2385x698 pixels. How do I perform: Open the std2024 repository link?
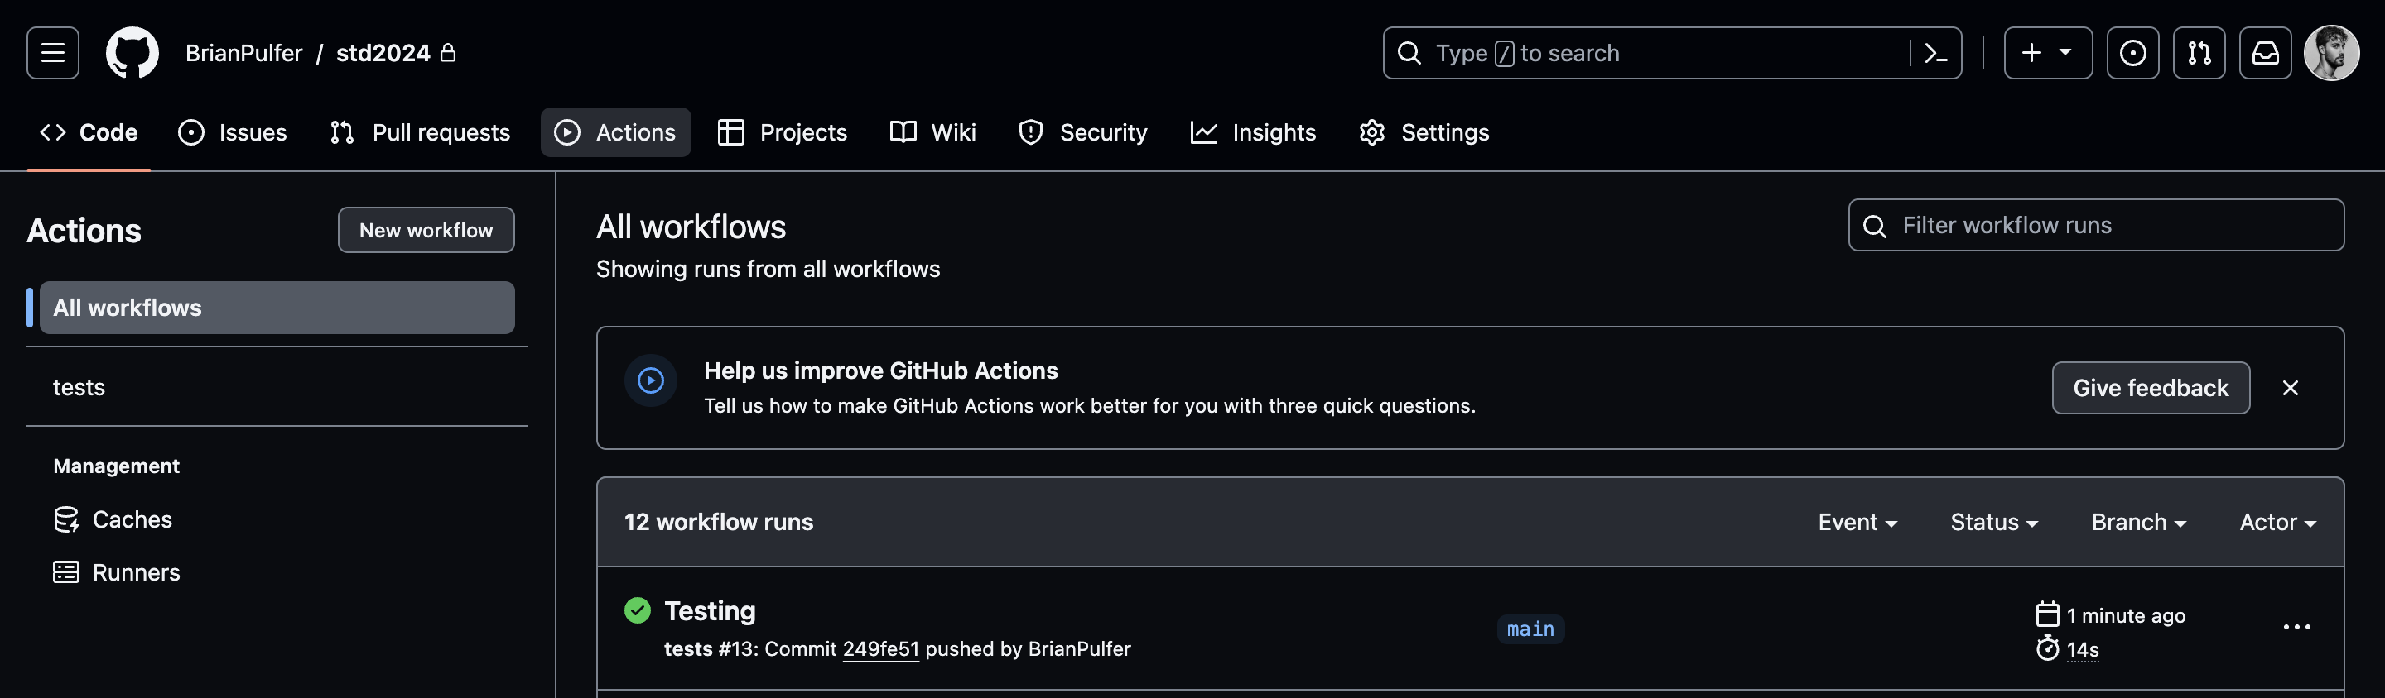(x=383, y=53)
